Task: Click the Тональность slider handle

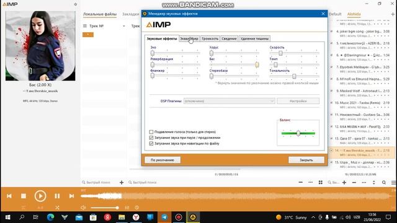Action: pyautogui.click(x=294, y=76)
